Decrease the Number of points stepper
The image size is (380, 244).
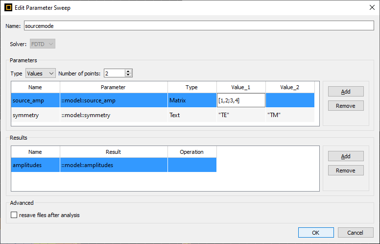(128, 75)
